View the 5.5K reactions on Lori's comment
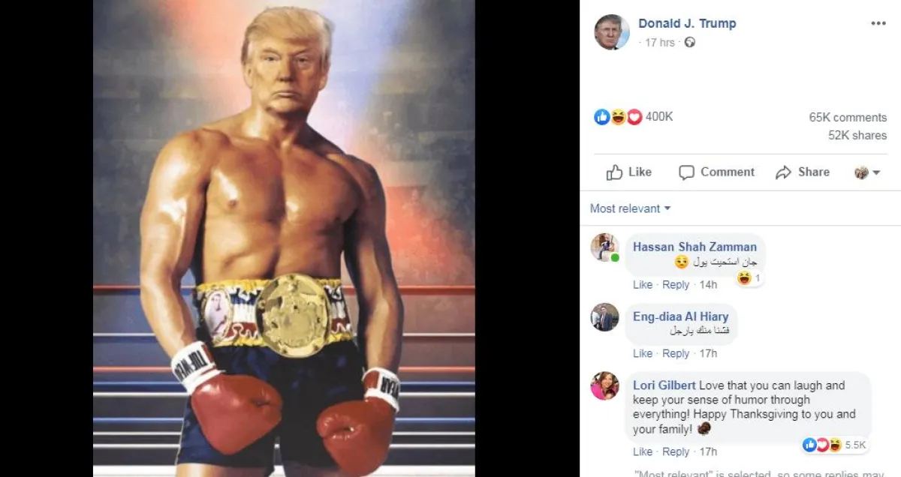Screen dimensions: 901x477 (x=834, y=445)
